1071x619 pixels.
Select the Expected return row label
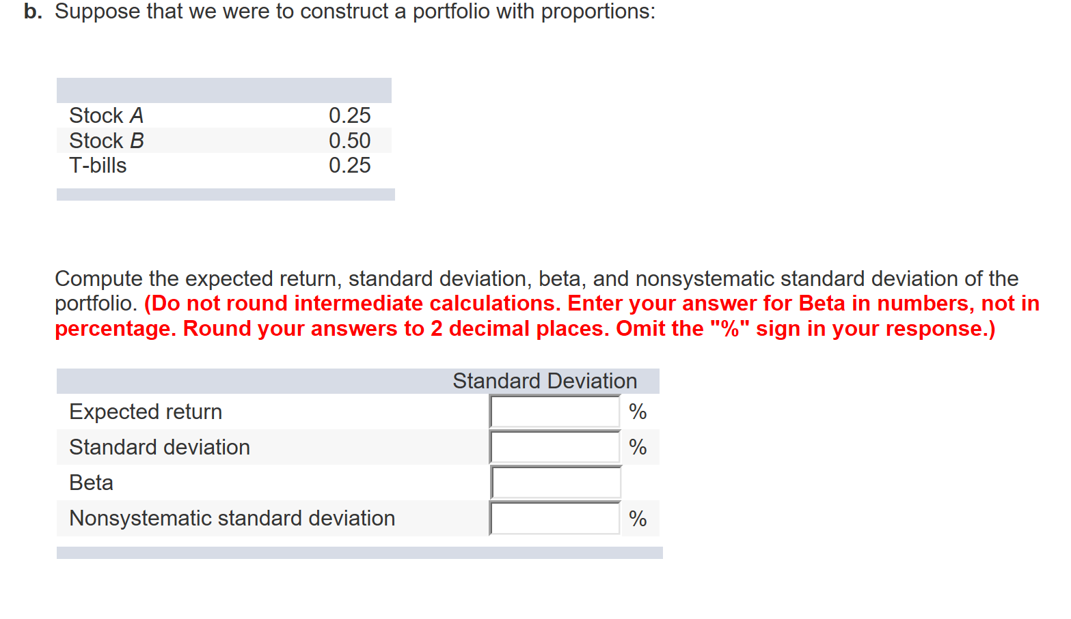coord(145,412)
